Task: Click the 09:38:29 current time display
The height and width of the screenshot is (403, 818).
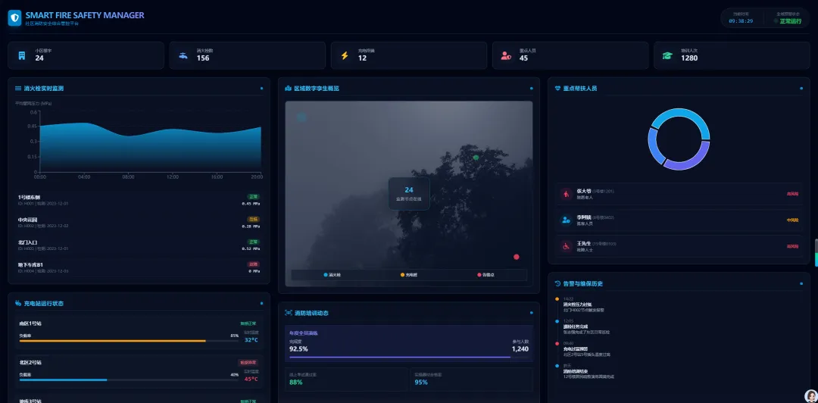Action: click(741, 21)
